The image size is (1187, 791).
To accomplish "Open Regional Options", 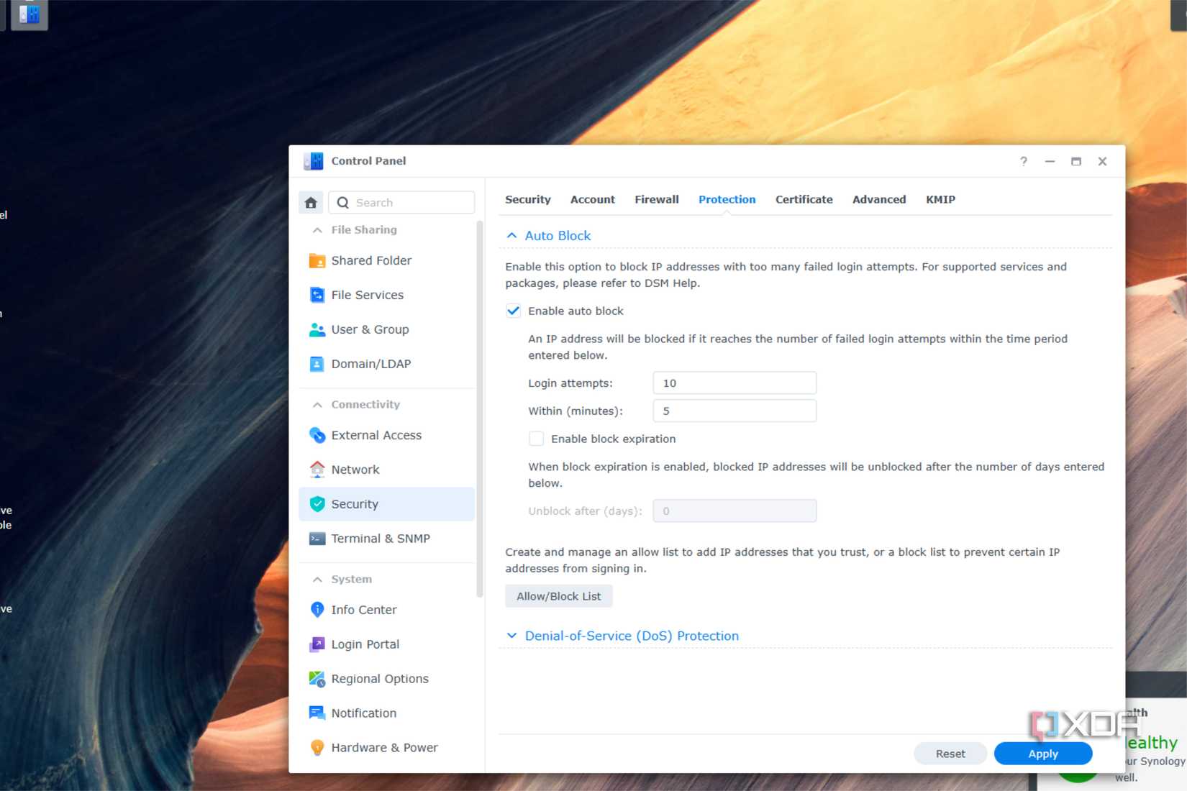I will pyautogui.click(x=386, y=679).
